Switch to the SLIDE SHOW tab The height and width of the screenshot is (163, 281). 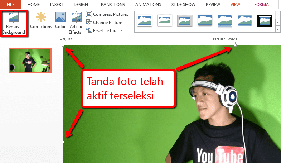point(183,5)
